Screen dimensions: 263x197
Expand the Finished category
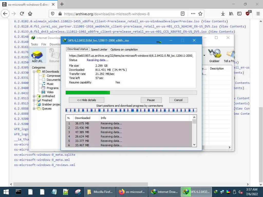pyautogui.click(x=34, y=100)
